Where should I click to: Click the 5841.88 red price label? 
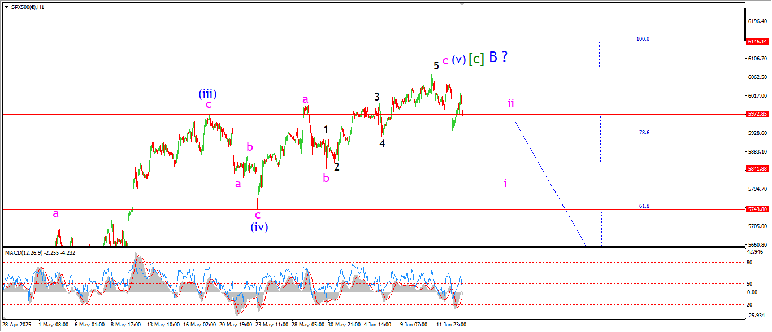757,169
